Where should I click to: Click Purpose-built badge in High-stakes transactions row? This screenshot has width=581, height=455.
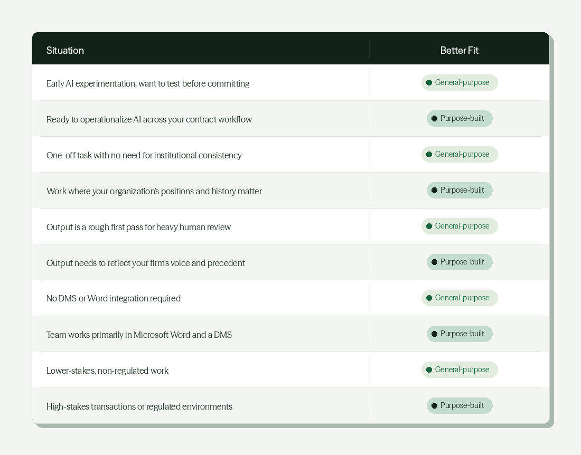460,406
